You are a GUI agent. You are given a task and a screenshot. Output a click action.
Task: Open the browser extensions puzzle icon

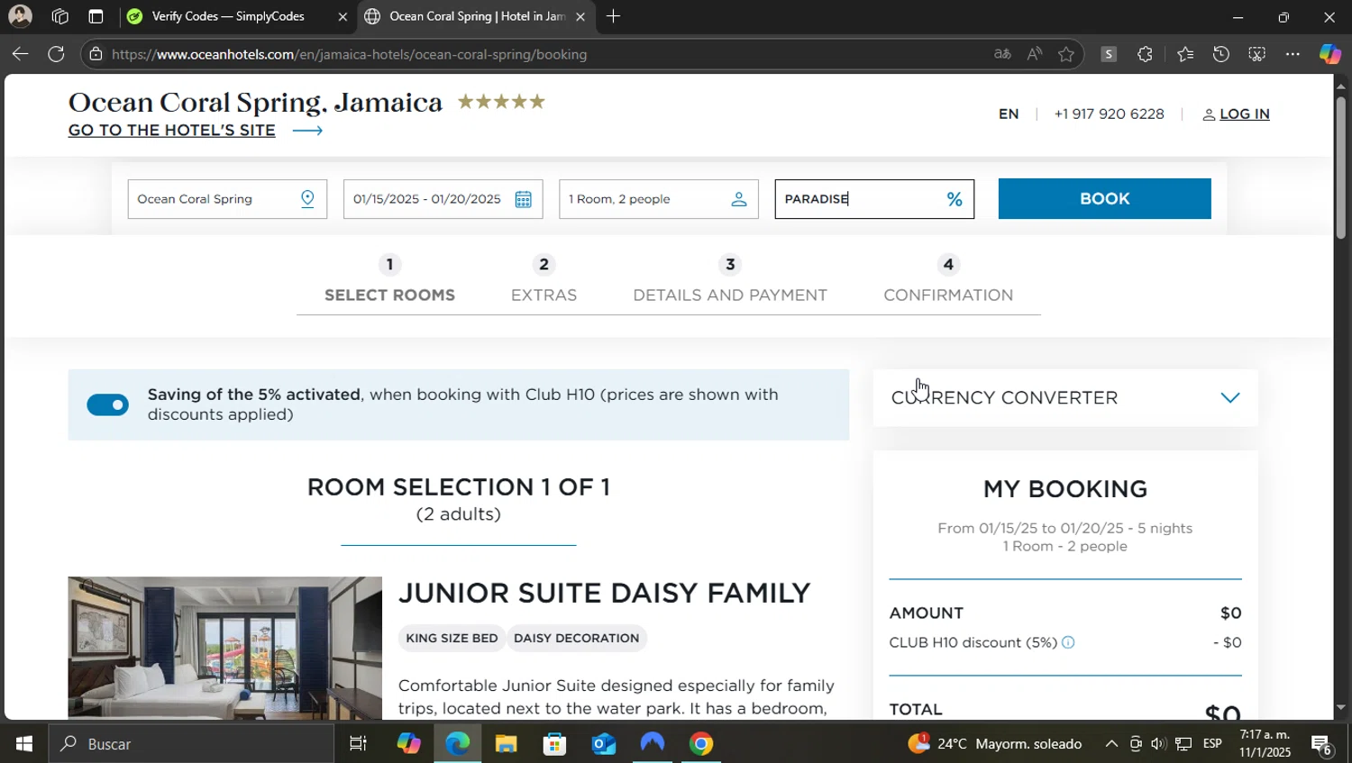[x=1145, y=54]
